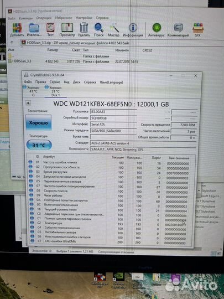The width and height of the screenshot is (224, 299).
Task: Open WinRAR Избранное menu
Action: (x=64, y=18)
